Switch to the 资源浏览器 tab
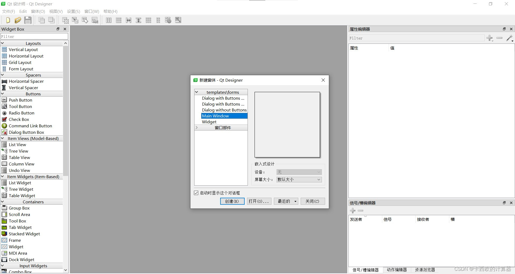Viewport: 515px width, 274px height. click(424, 270)
